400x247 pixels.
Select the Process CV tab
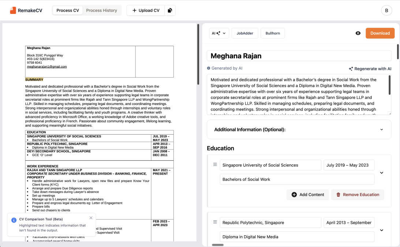click(x=67, y=10)
